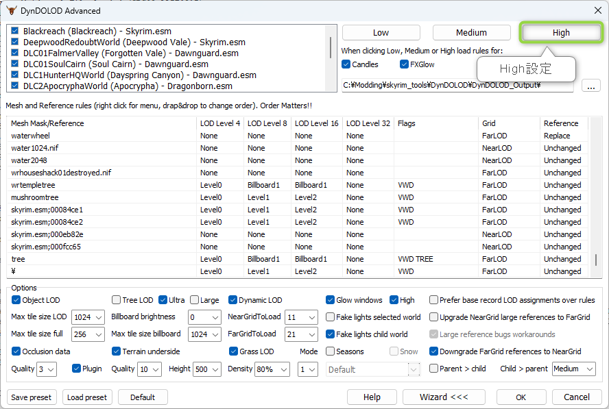Toggle the Ultra tree LOD checkbox
This screenshot has width=609, height=409.
(x=163, y=300)
